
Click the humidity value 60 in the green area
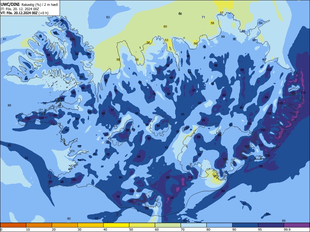pyautogui.click(x=165, y=26)
